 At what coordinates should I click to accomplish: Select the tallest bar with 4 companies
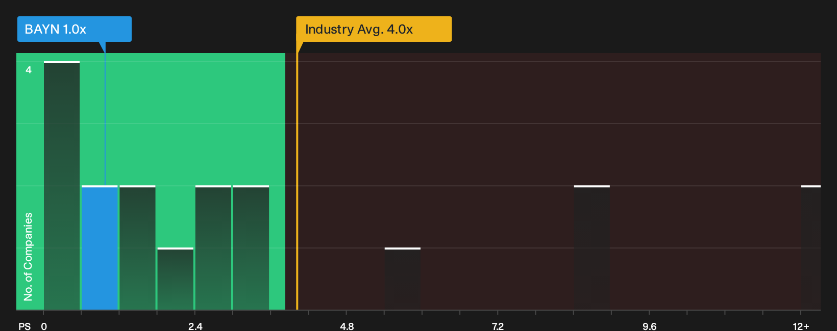62,185
